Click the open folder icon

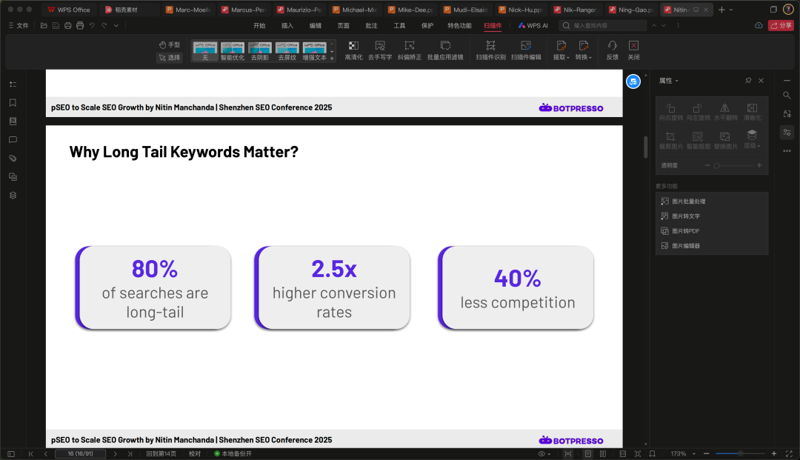(44, 25)
